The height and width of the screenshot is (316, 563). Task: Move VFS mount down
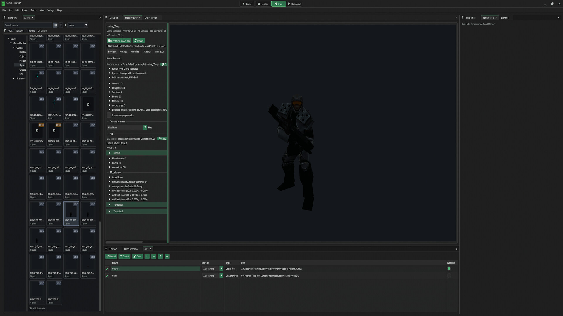167,256
